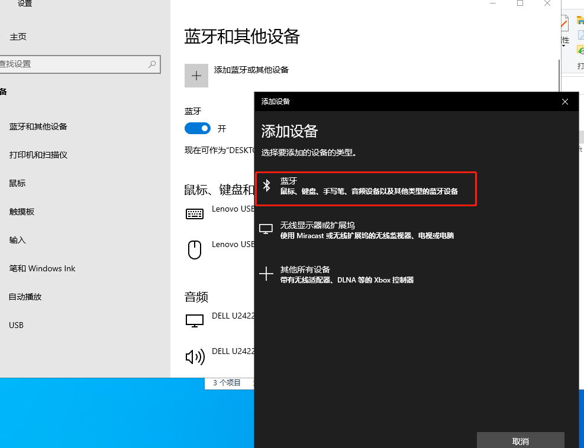Go to 主页 from the sidebar

18,36
